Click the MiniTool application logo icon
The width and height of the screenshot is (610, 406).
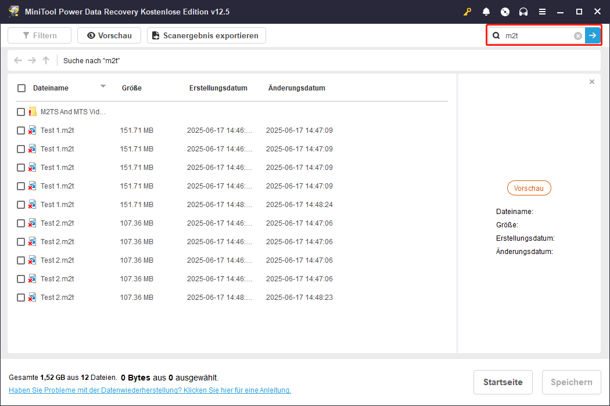[x=14, y=11]
